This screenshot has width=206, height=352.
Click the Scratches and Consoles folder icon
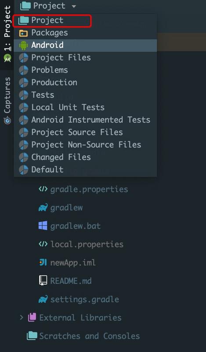click(x=32, y=336)
